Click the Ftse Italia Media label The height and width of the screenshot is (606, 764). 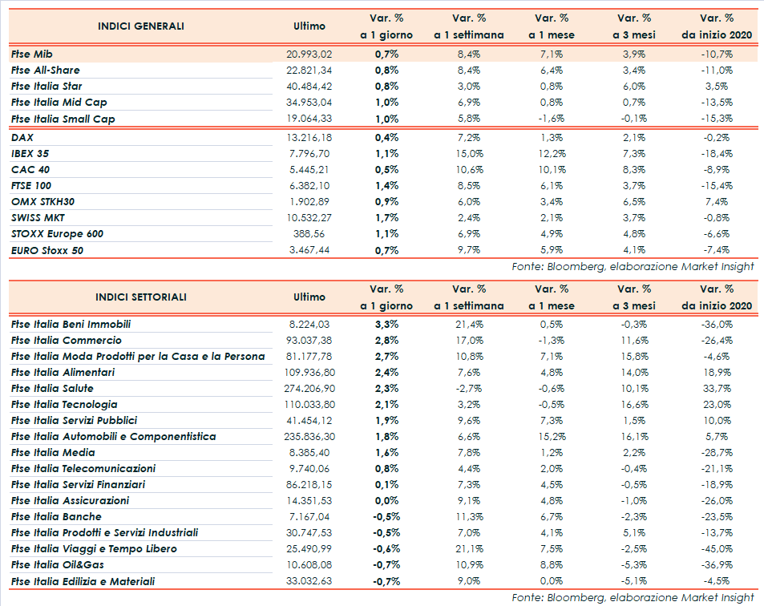point(53,453)
